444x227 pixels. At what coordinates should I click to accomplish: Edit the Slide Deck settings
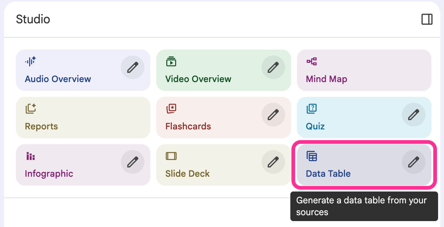coord(273,162)
